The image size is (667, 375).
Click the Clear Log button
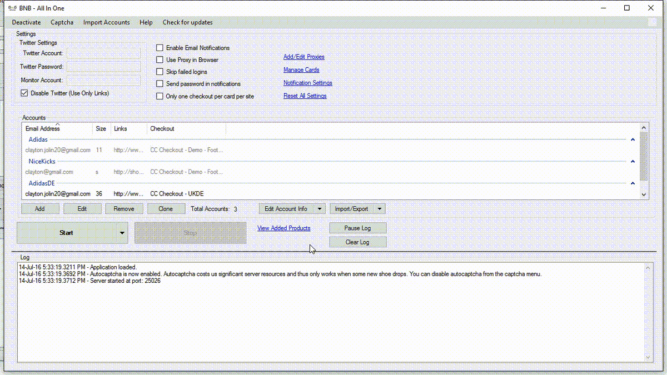click(x=358, y=242)
